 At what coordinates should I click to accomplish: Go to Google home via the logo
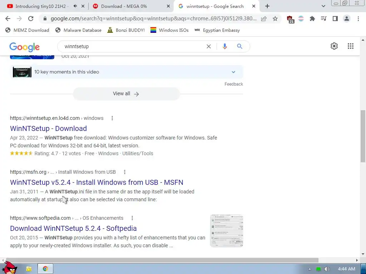[x=25, y=47]
